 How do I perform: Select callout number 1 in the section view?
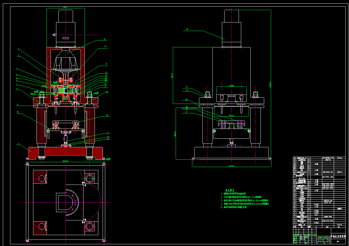(18, 49)
